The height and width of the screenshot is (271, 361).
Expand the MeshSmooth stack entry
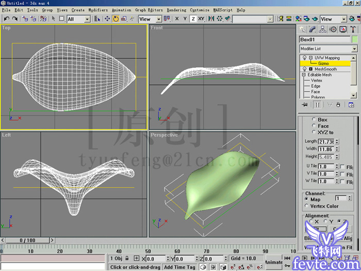[311, 69]
